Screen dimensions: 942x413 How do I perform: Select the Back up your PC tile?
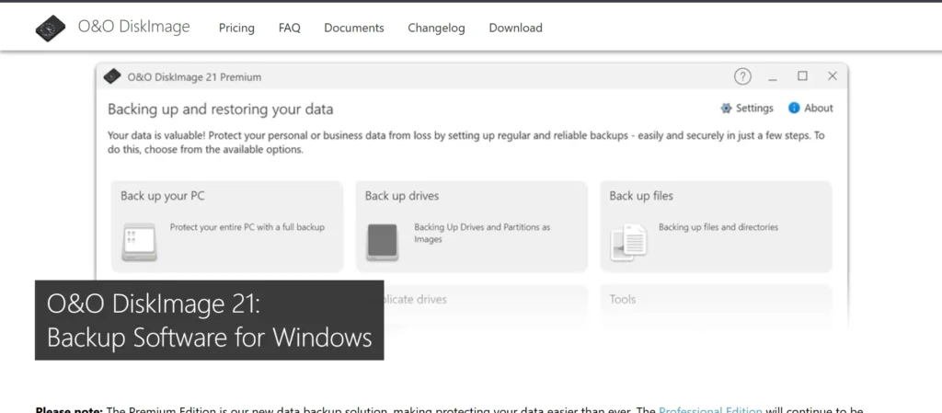click(226, 226)
